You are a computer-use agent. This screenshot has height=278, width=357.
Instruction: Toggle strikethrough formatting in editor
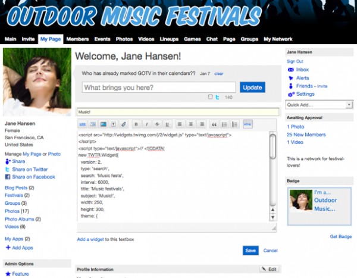tap(157, 124)
